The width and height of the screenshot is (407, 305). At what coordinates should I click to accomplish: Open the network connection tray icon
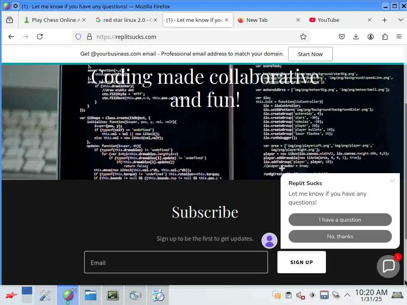point(336,295)
